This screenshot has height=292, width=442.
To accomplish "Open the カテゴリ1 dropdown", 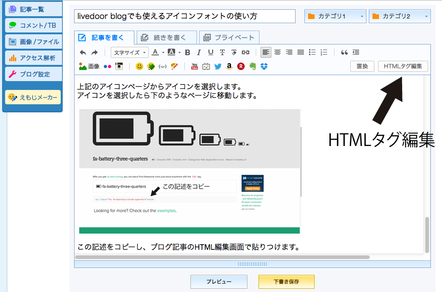I will click(335, 16).
